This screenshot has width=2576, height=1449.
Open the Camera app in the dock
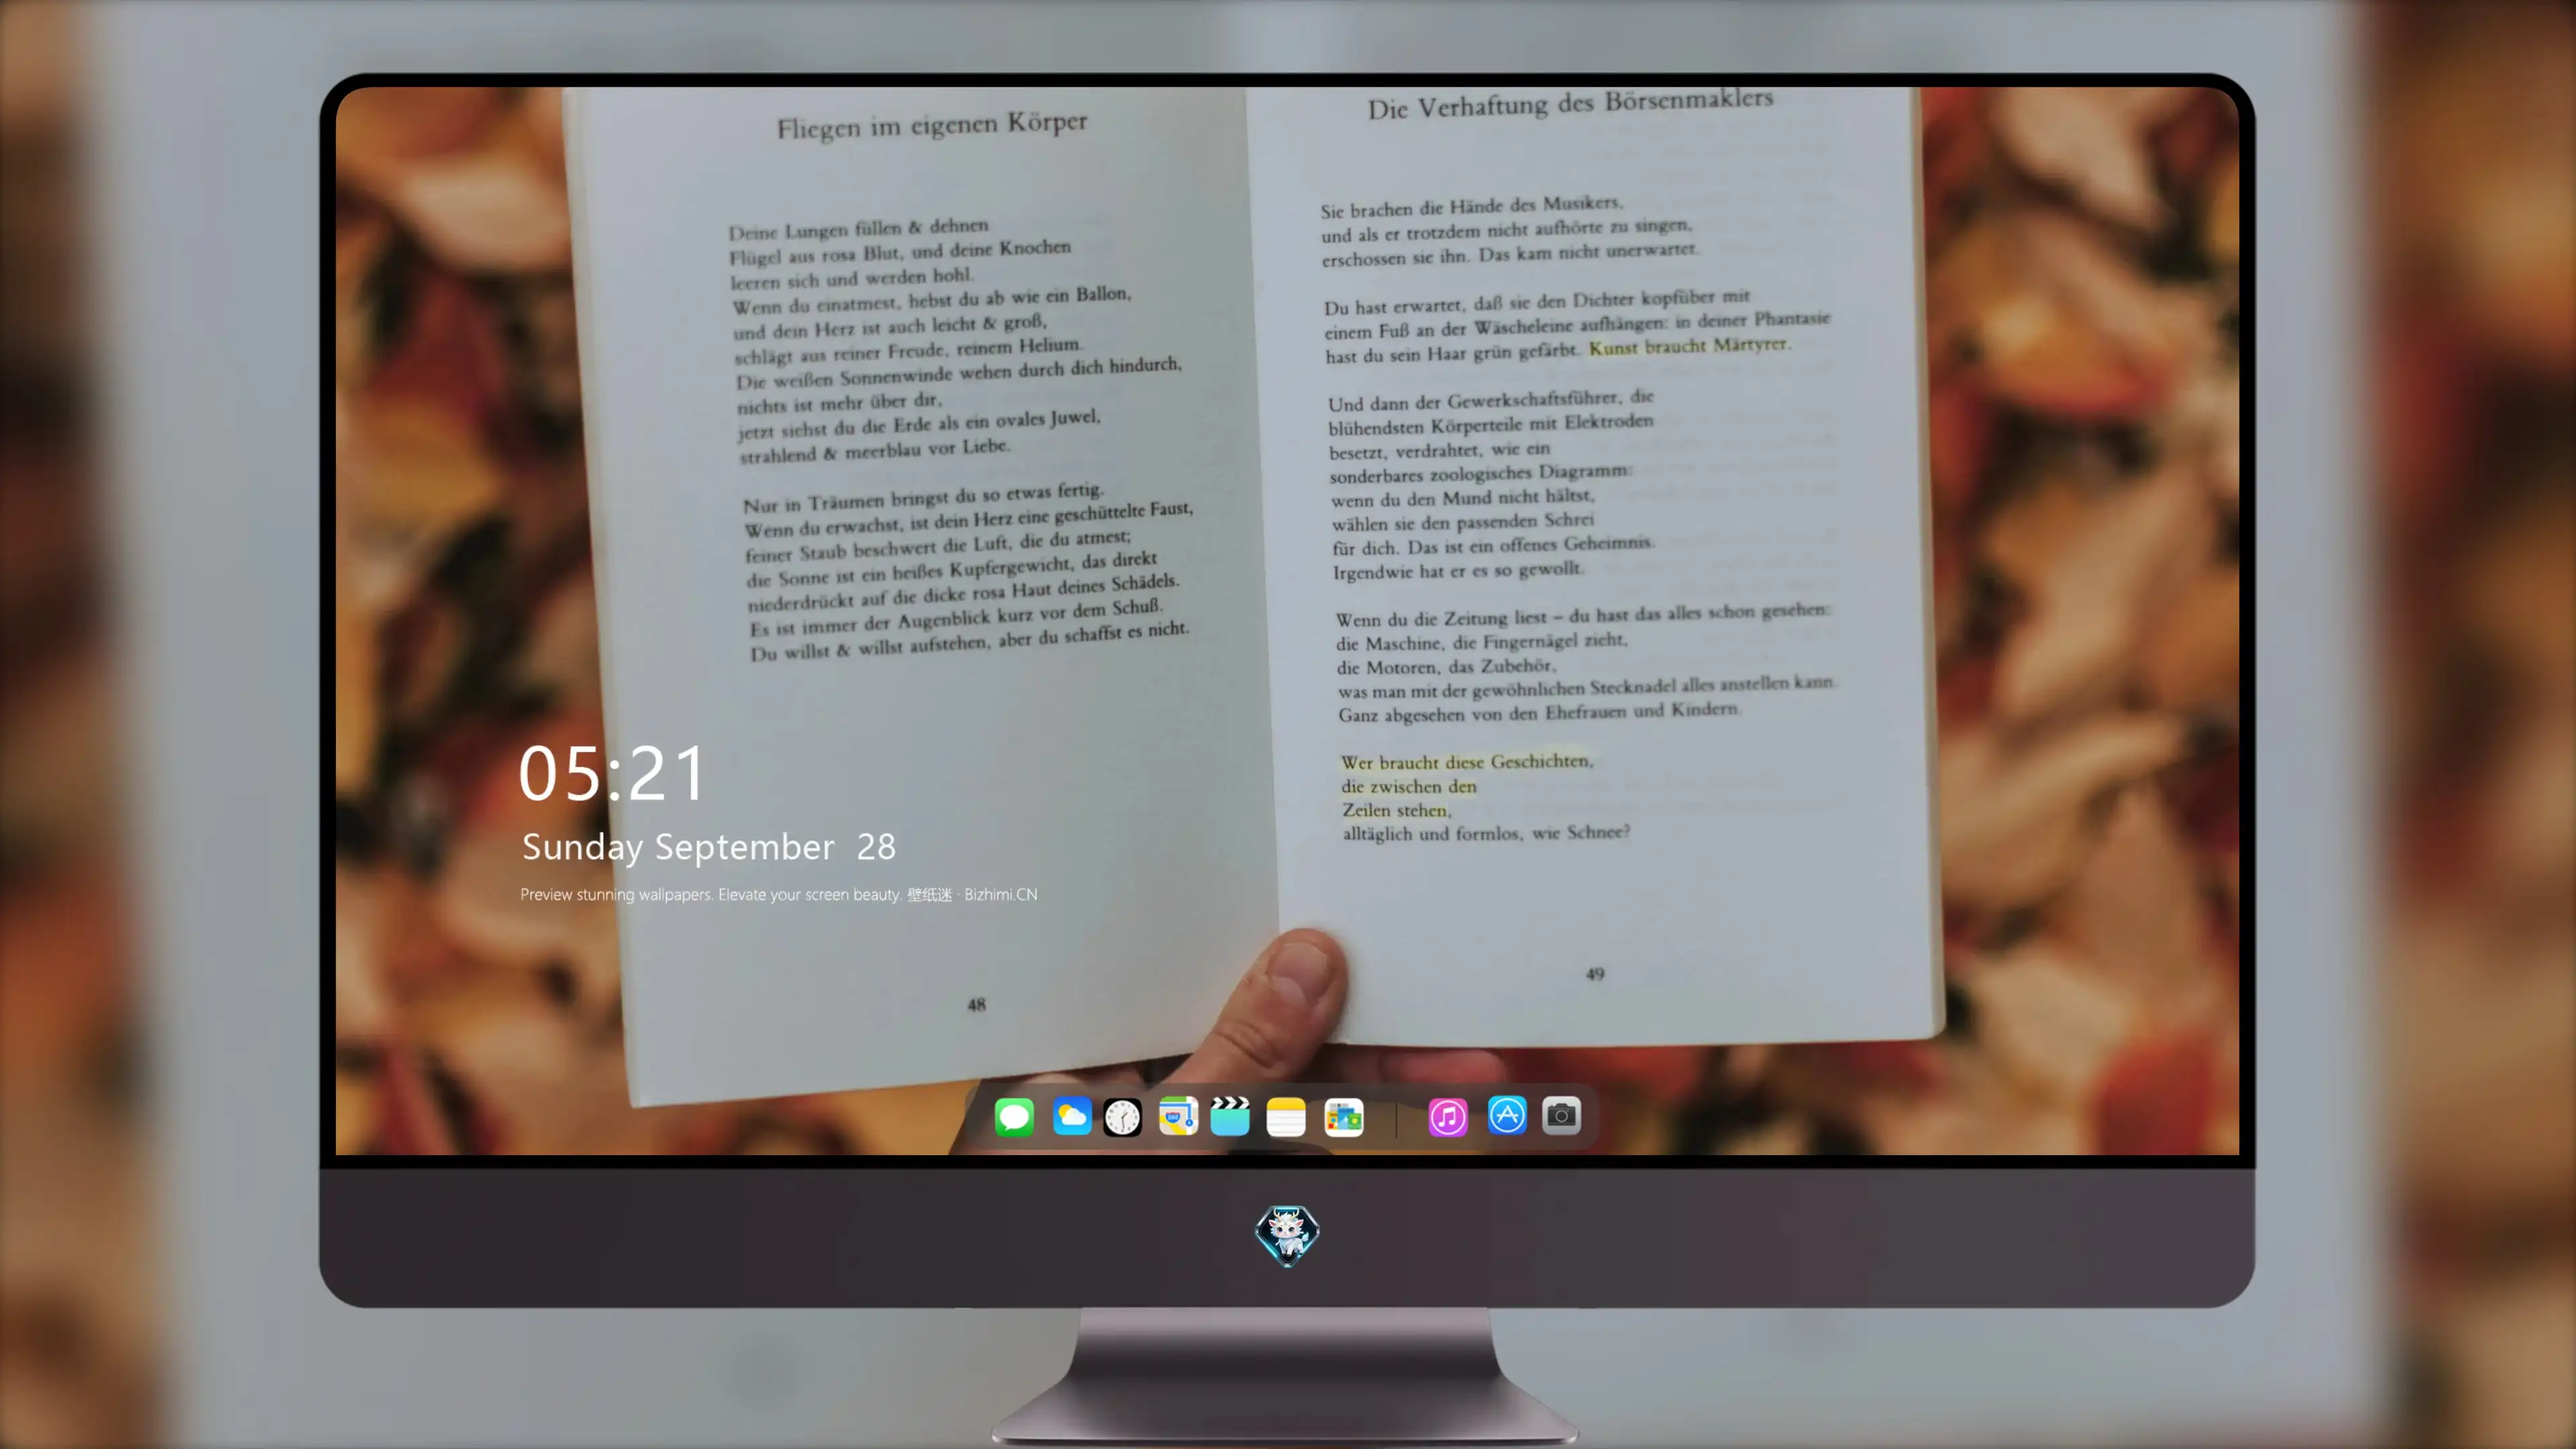tap(1561, 1115)
